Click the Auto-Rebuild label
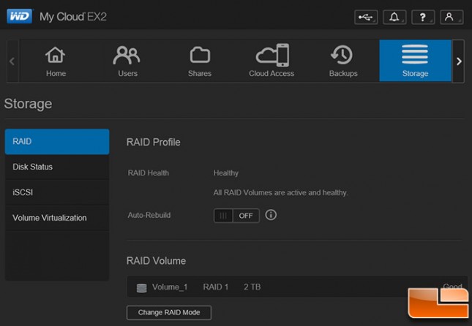 point(149,215)
